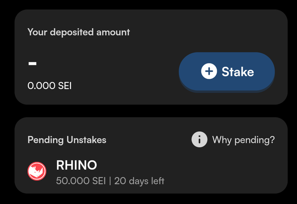Click the word deposited in the top heading
297x204 pixels.
tap(72, 32)
